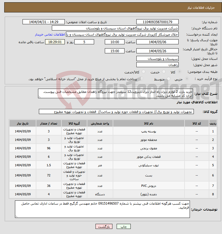Select the کالا/خدمت radio button
The height and width of the screenshot is (234, 222).
tap(143, 72)
